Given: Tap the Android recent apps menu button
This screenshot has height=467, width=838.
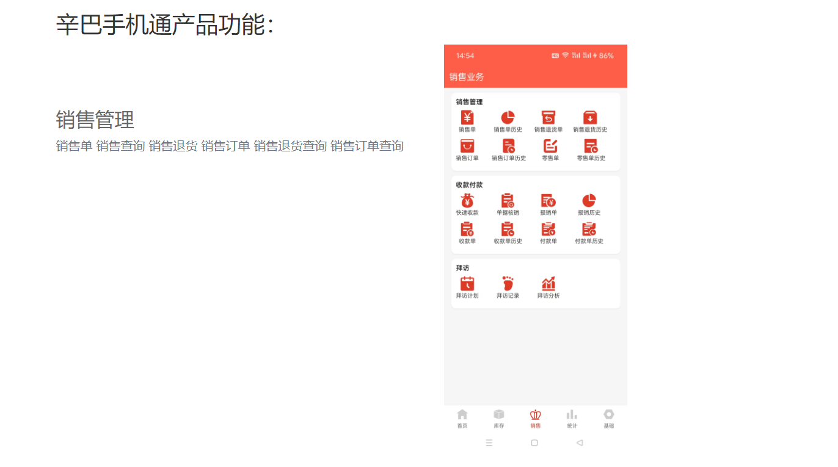Looking at the screenshot, I should coord(489,443).
